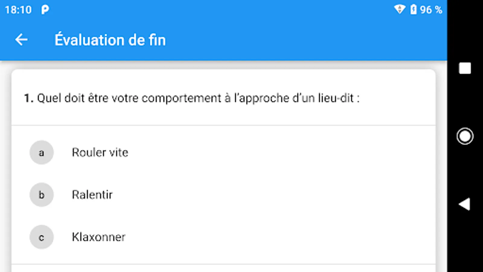Tap the question number "1." label
483x272 pixels.
pyautogui.click(x=29, y=98)
